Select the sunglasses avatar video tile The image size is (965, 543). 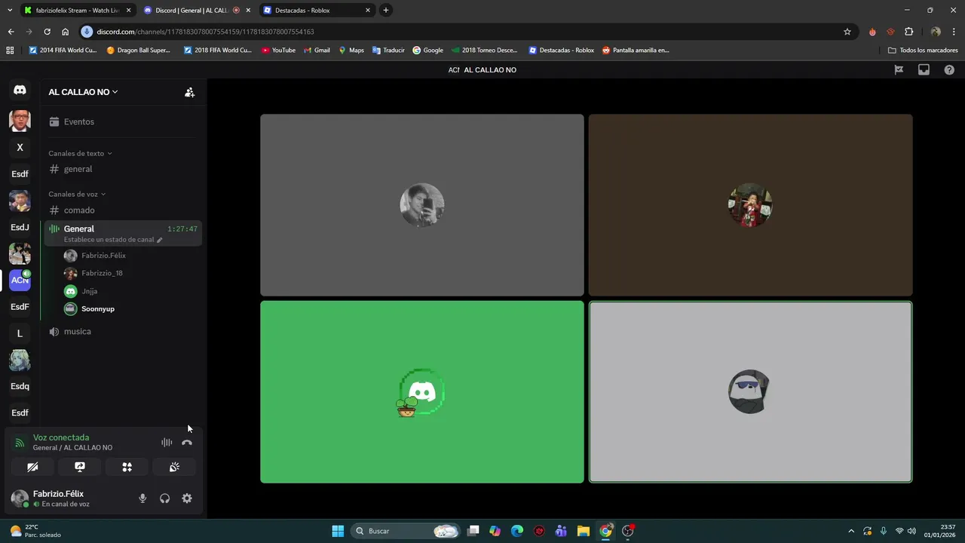click(x=750, y=392)
